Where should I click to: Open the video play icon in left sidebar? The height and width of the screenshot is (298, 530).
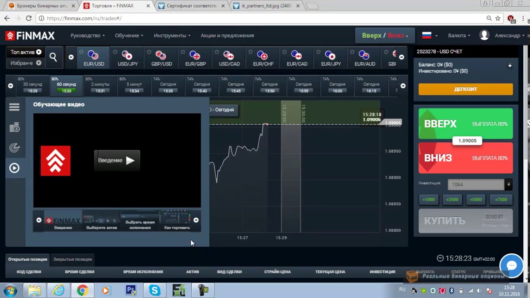(x=14, y=168)
